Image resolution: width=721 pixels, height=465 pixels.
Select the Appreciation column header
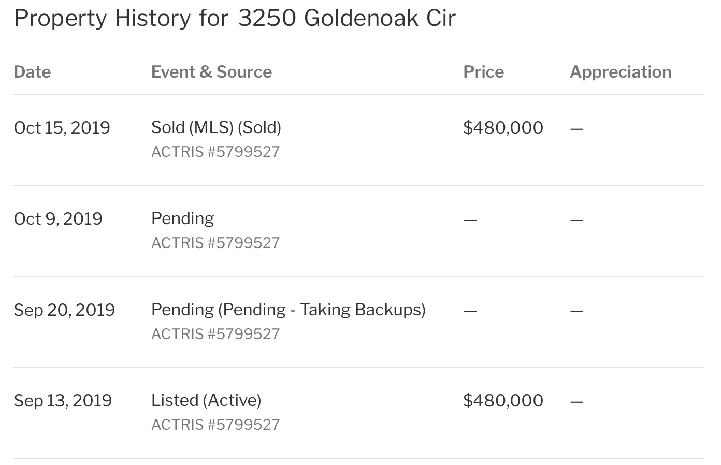point(621,72)
